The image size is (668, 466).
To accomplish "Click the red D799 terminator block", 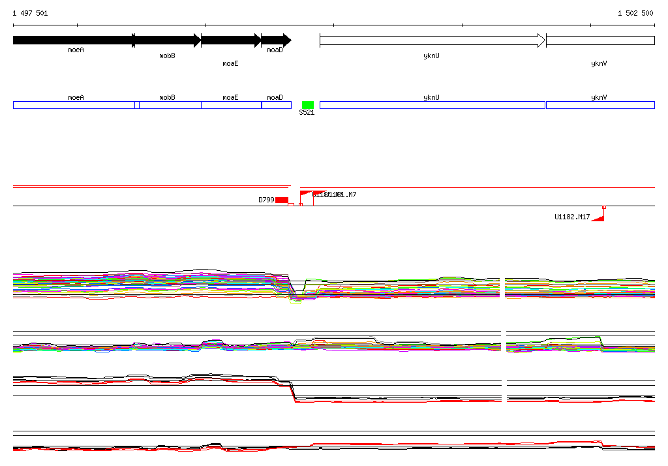I will pos(282,200).
